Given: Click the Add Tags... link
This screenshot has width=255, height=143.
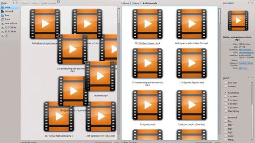Looking at the screenshot, I should (x=243, y=68).
